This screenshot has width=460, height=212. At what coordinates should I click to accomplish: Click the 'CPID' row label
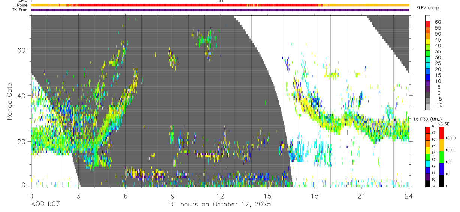click(22, 1)
